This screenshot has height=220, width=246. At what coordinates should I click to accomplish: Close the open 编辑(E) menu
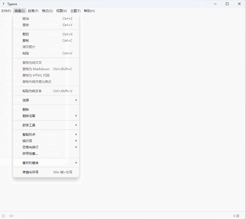[x=19, y=11]
